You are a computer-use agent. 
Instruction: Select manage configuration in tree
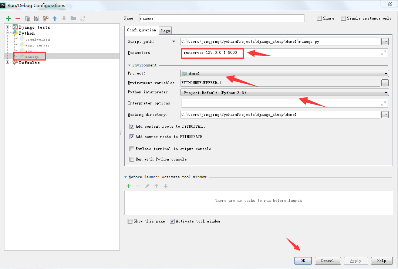pyautogui.click(x=32, y=57)
